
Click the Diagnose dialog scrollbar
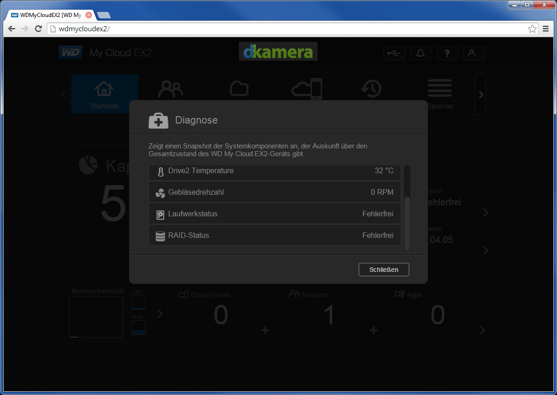pos(407,224)
